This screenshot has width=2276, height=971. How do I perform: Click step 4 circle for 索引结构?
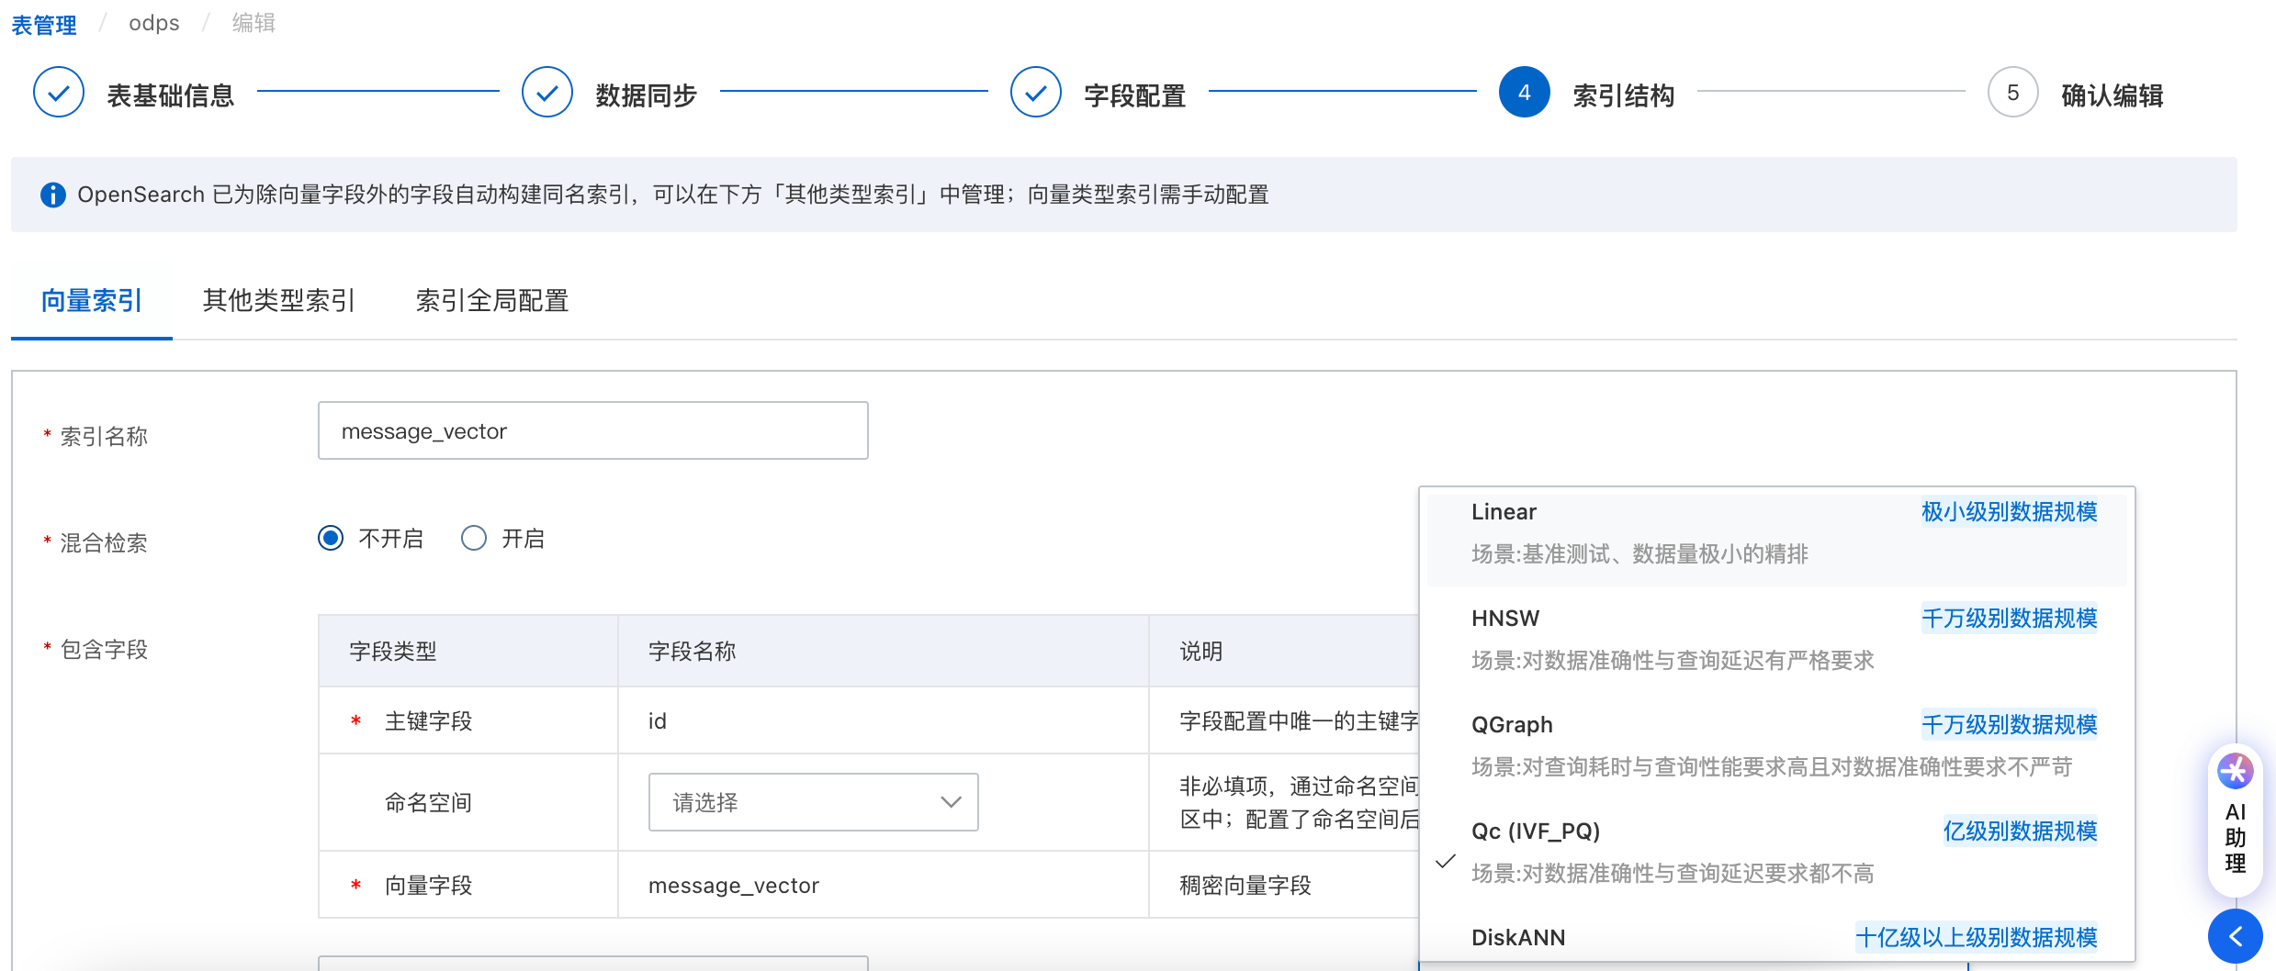(1525, 93)
